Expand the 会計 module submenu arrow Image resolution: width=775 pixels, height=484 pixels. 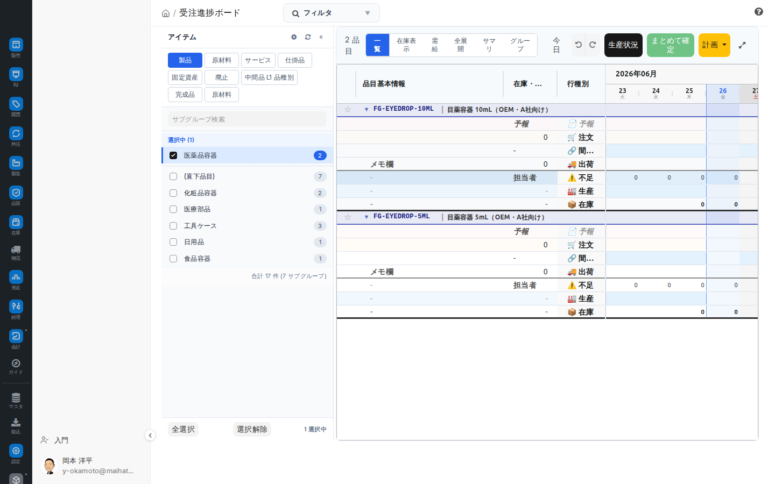26,330
